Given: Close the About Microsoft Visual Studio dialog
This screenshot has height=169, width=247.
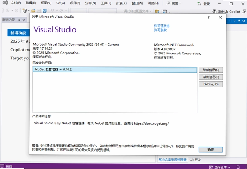Looking at the screenshot, I should click(220, 17).
